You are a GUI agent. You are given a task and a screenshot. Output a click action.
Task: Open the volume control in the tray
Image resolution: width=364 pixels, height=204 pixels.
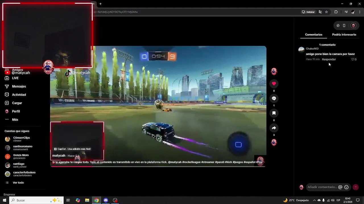333,200
